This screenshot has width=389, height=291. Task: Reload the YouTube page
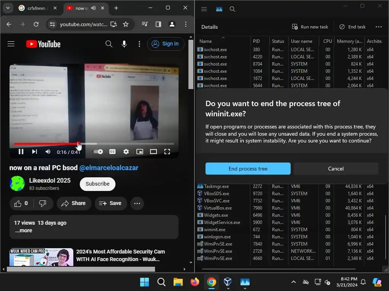[x=36, y=24]
